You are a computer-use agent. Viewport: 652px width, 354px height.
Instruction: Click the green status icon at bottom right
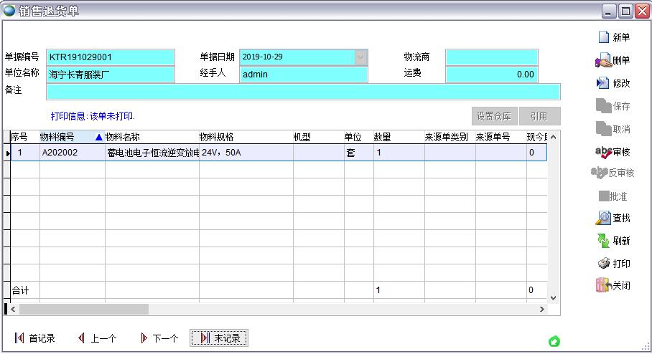point(554,341)
